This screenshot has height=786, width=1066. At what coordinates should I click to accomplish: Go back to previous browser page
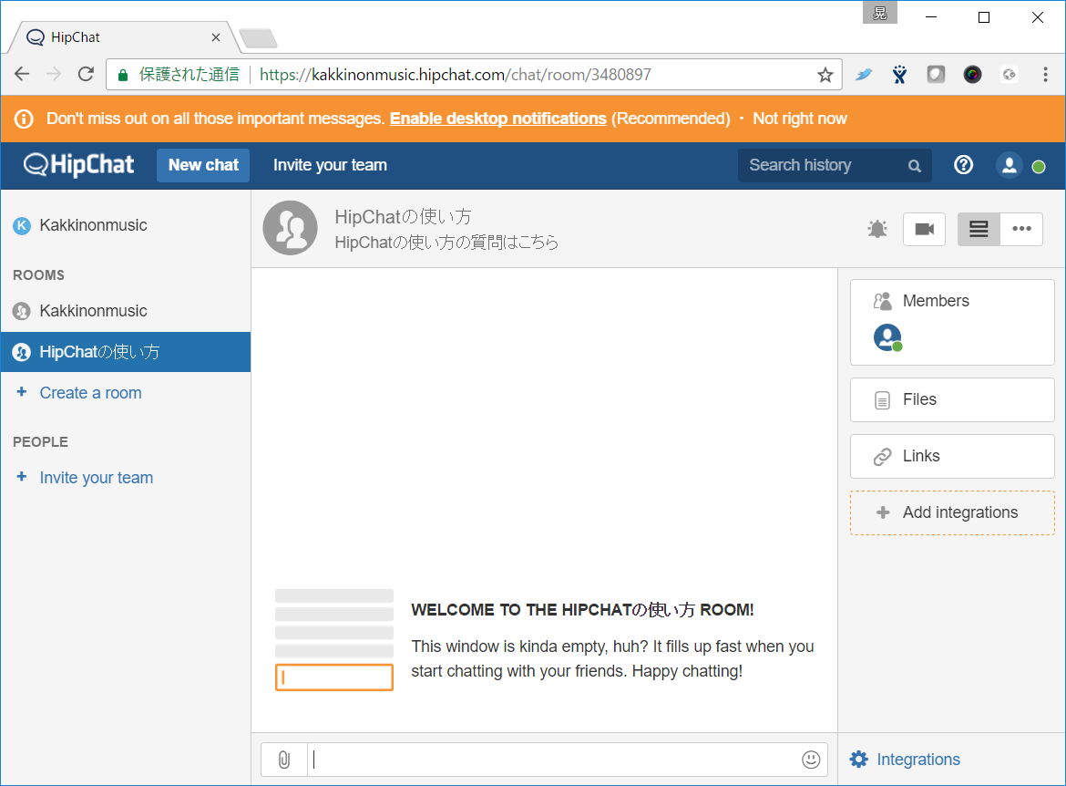(22, 74)
